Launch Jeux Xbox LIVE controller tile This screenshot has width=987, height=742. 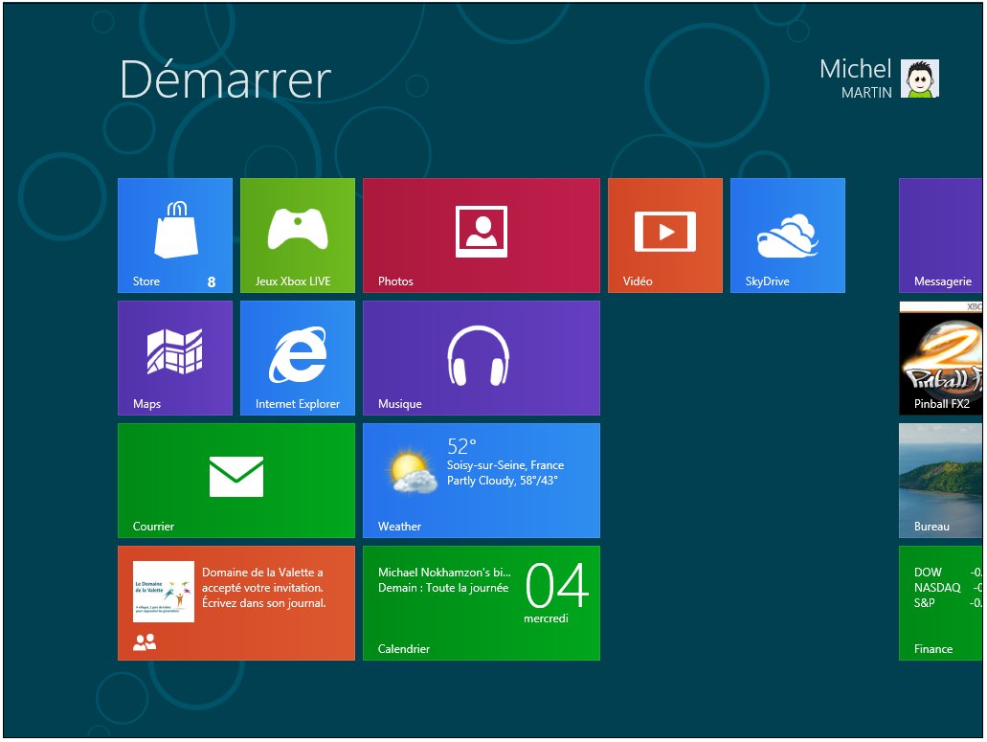click(297, 236)
